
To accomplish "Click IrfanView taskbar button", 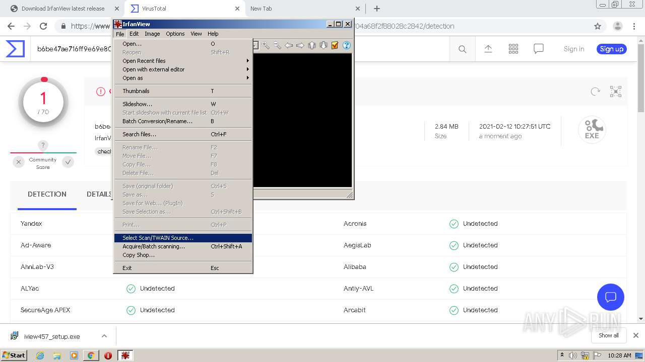I will (x=125, y=355).
